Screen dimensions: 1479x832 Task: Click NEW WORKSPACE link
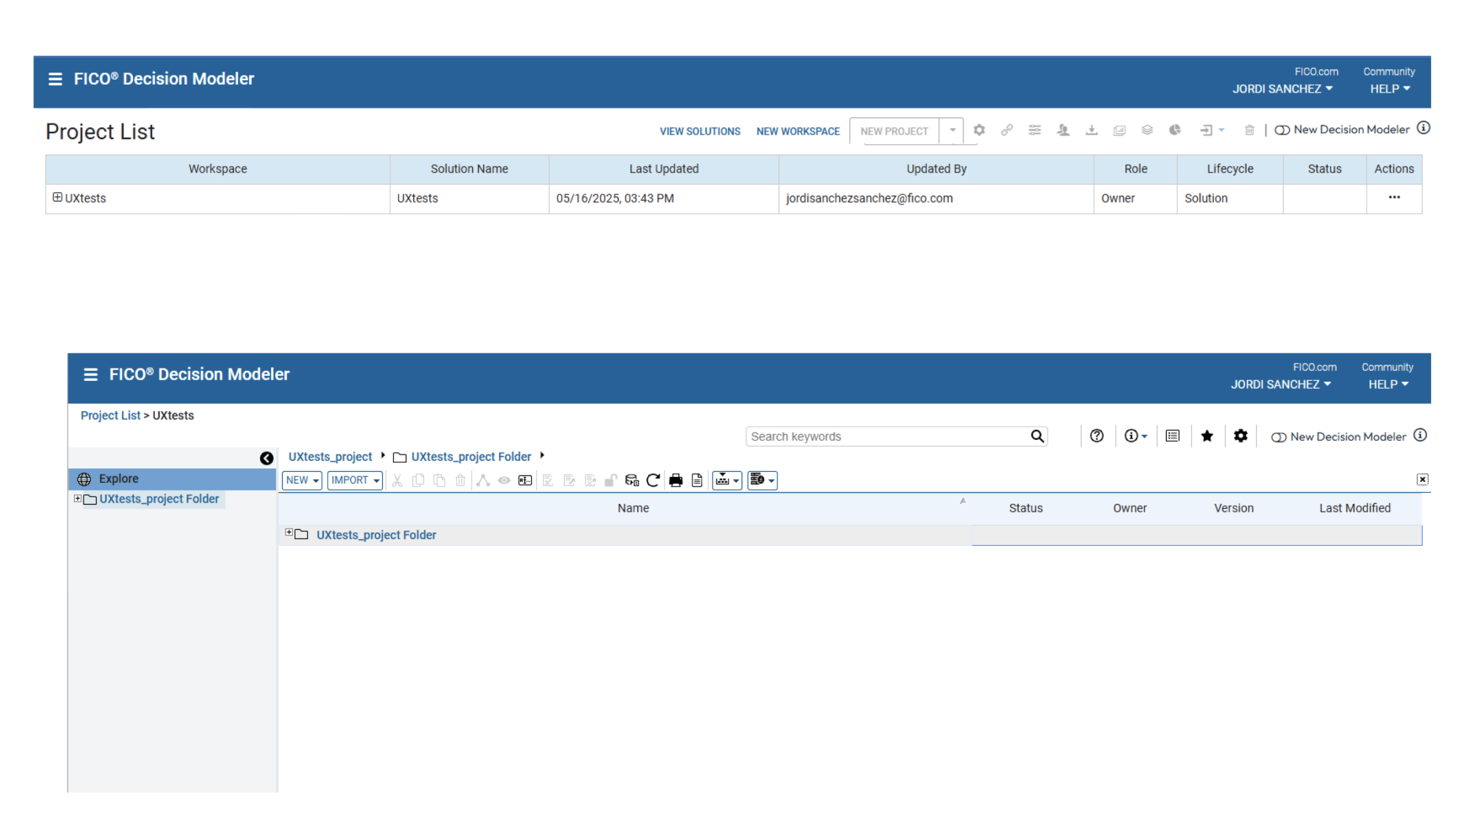[x=798, y=131]
